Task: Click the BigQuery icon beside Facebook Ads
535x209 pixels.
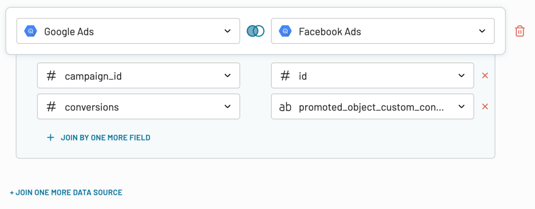Action: click(285, 31)
